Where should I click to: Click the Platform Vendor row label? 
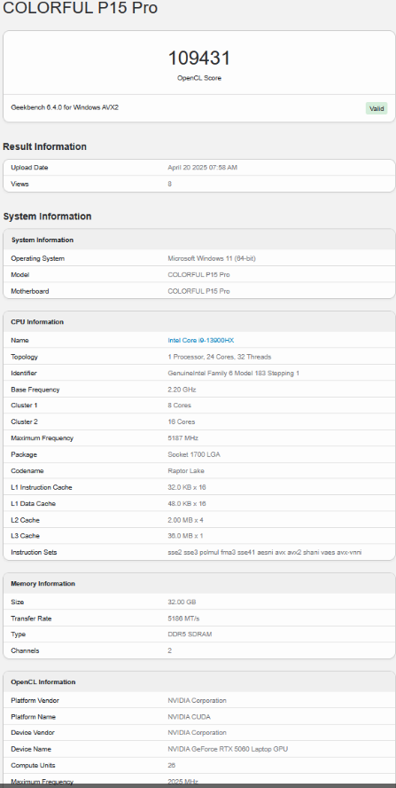coord(35,700)
